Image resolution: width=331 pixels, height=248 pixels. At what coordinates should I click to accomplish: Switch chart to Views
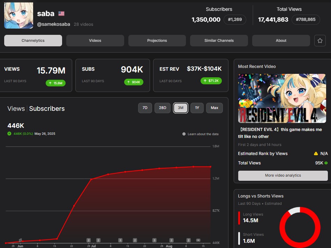pyautogui.click(x=16, y=109)
